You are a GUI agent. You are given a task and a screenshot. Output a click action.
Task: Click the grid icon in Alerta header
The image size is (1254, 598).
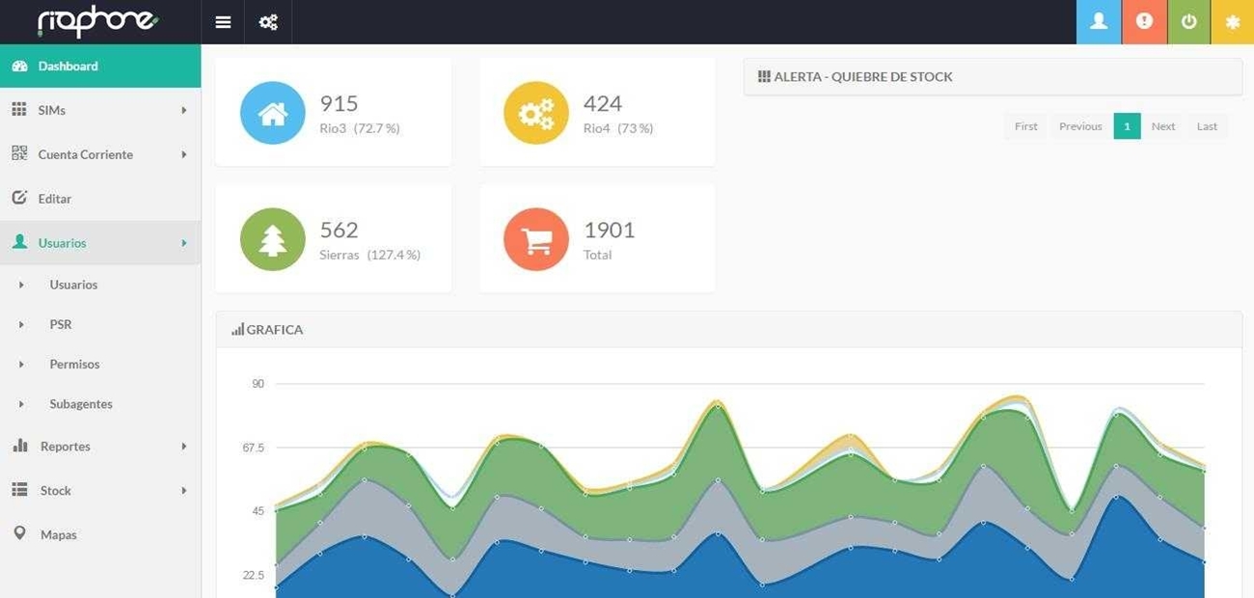pos(764,76)
